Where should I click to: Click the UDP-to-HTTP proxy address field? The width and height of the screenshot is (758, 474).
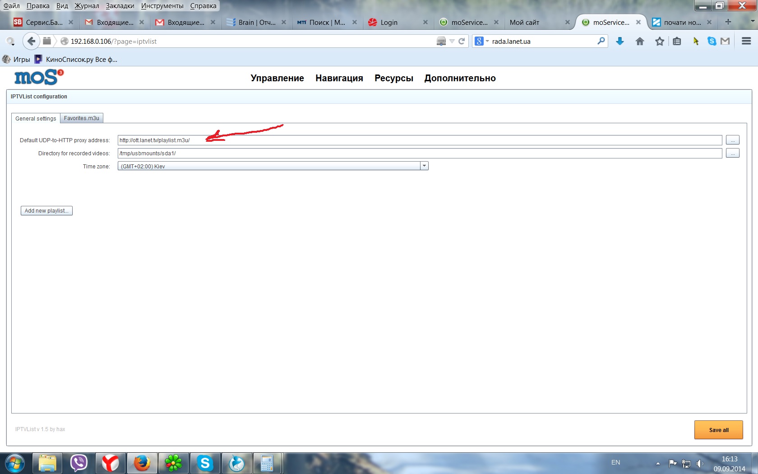coord(419,140)
